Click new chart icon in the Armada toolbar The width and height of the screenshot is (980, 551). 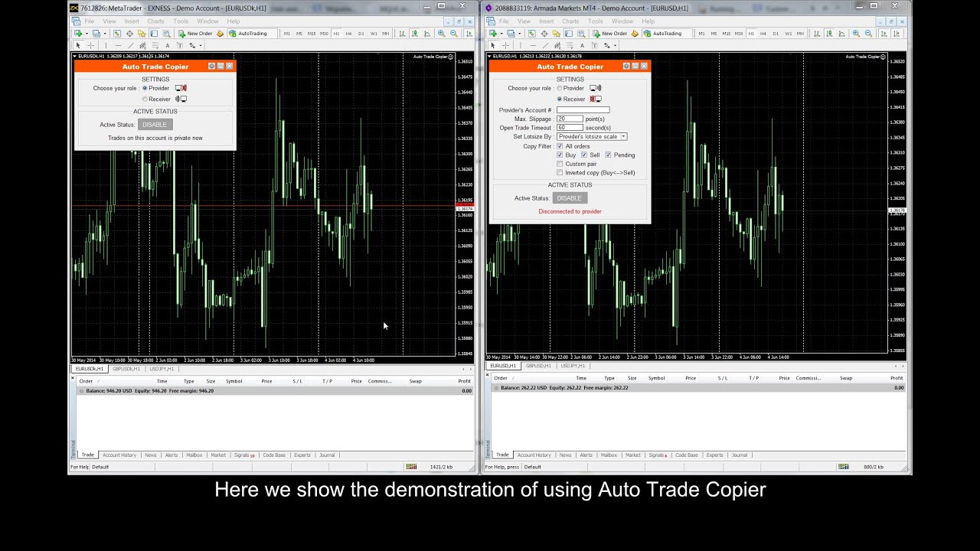493,34
